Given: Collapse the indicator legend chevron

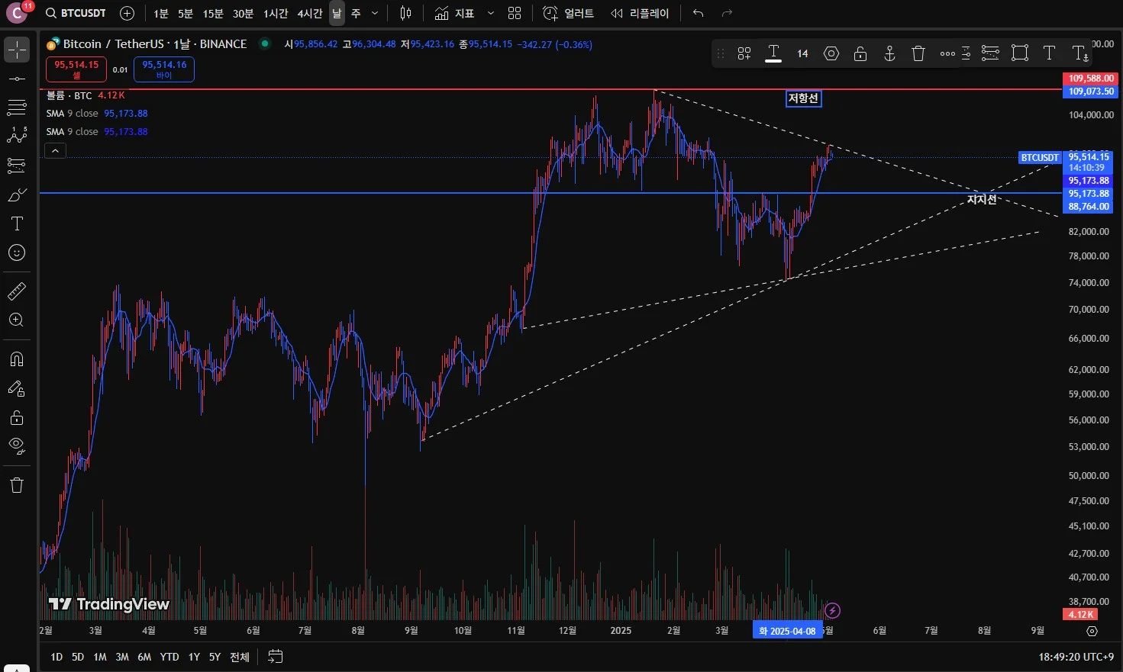Looking at the screenshot, I should [55, 151].
